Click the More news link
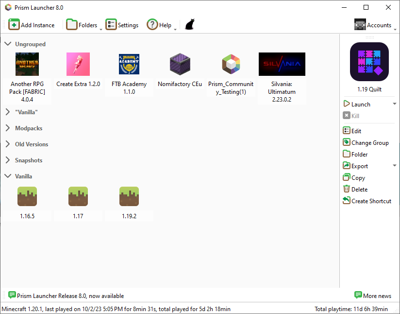The height and width of the screenshot is (314, 400). 377,295
